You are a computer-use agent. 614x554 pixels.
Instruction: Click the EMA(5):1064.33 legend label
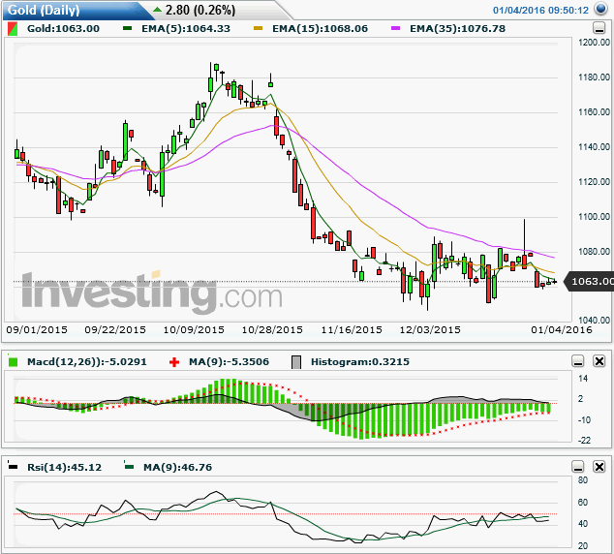point(186,29)
